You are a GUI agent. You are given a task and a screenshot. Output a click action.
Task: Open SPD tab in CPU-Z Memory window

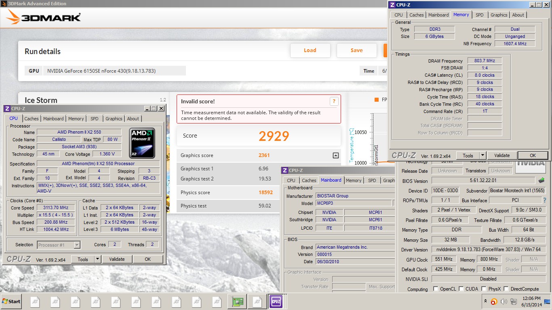[479, 15]
